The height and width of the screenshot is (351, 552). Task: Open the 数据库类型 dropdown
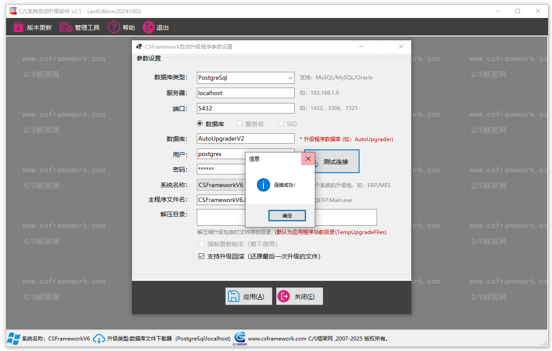pos(291,78)
